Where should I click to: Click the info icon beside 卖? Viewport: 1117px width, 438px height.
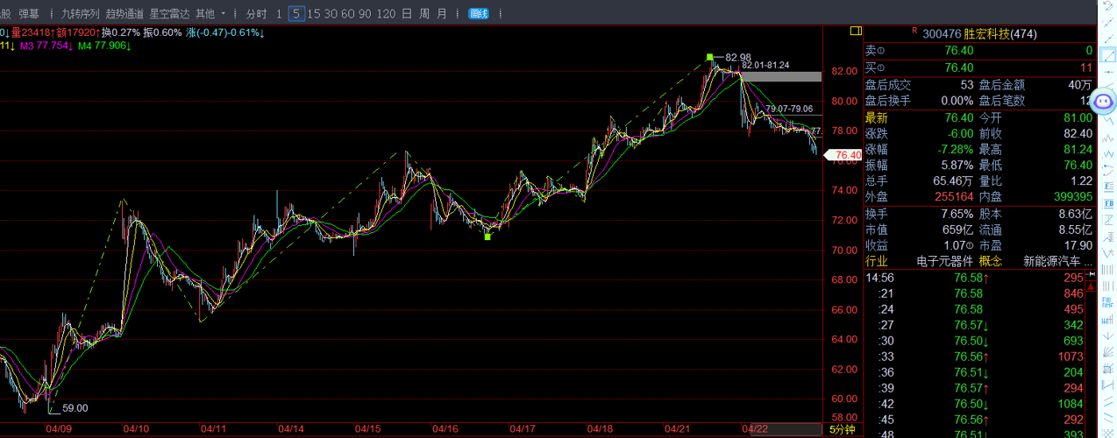(881, 52)
